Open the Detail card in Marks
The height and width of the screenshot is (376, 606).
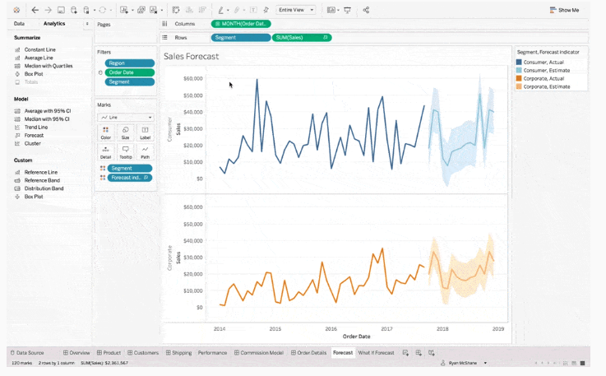pyautogui.click(x=105, y=152)
